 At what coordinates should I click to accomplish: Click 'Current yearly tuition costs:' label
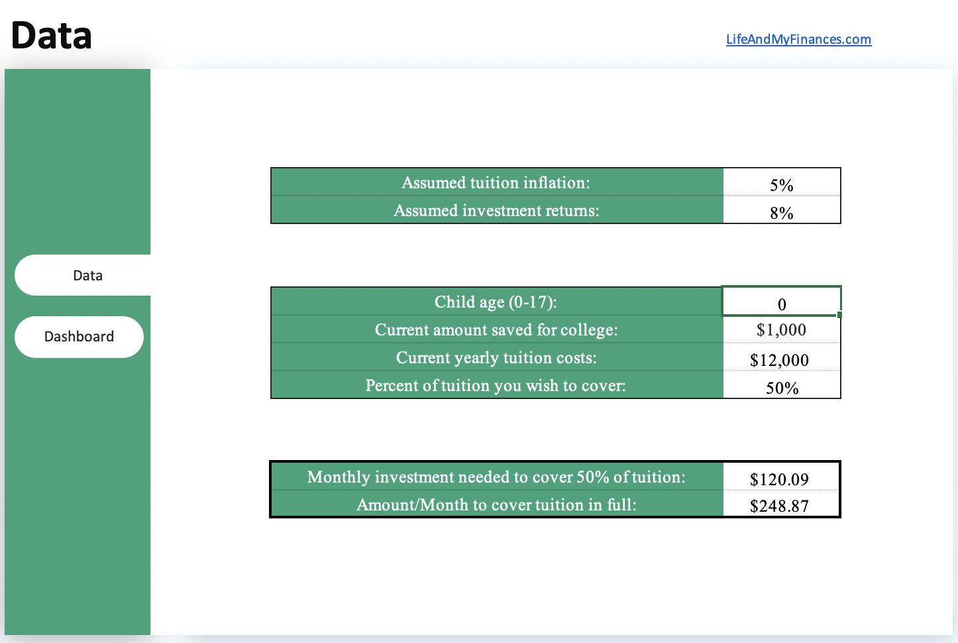click(496, 357)
